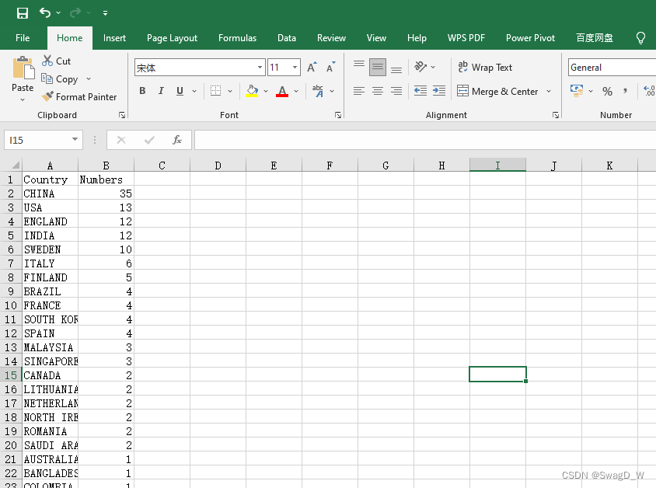
Task: Click the Save icon in title bar
Action: click(23, 13)
